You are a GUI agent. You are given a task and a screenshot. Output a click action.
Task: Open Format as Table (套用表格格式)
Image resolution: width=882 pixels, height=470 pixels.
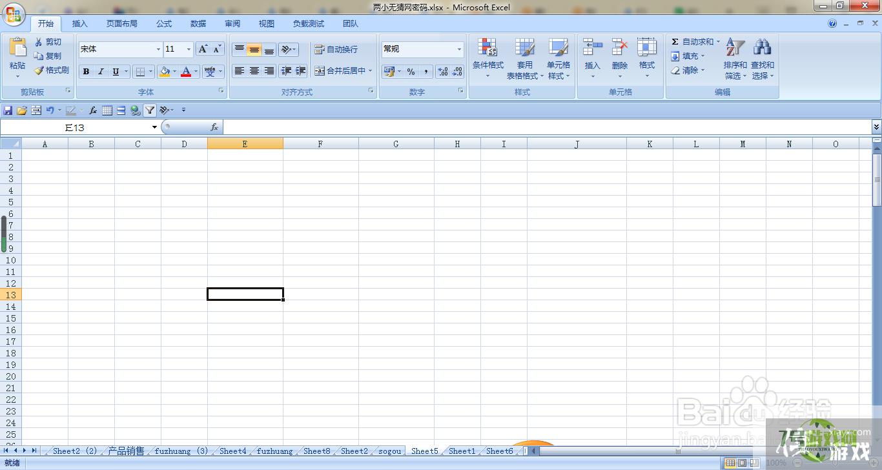pyautogui.click(x=524, y=58)
